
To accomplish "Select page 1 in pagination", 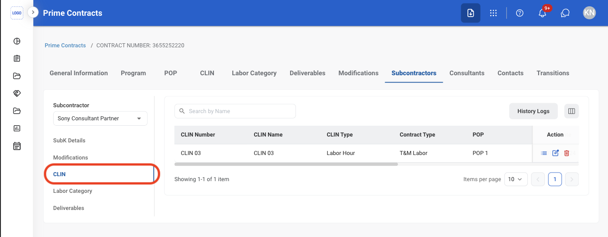I will [555, 179].
